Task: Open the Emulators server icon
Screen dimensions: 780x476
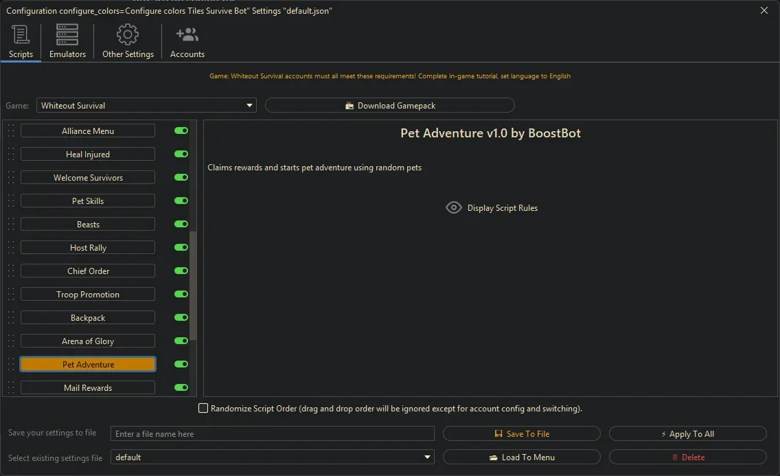Action: [x=67, y=34]
